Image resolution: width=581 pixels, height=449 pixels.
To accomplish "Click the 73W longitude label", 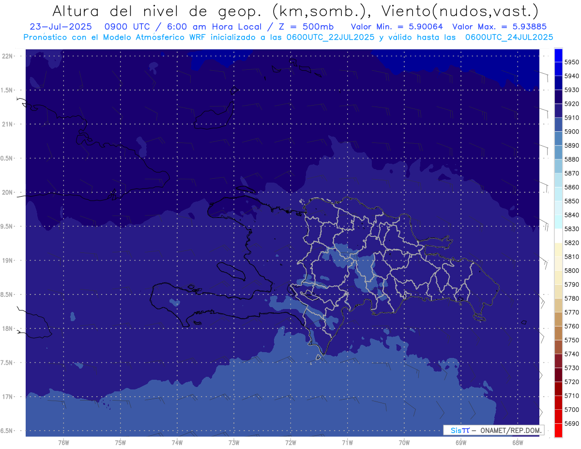I will [x=234, y=443].
